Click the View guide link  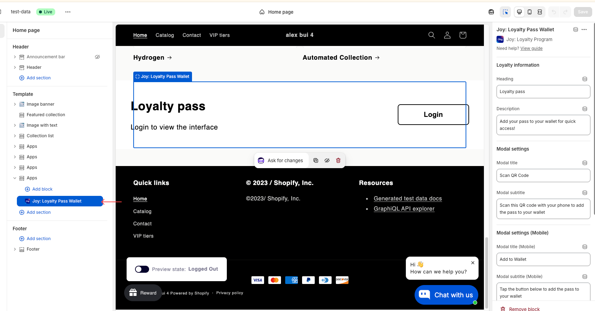pyautogui.click(x=531, y=48)
